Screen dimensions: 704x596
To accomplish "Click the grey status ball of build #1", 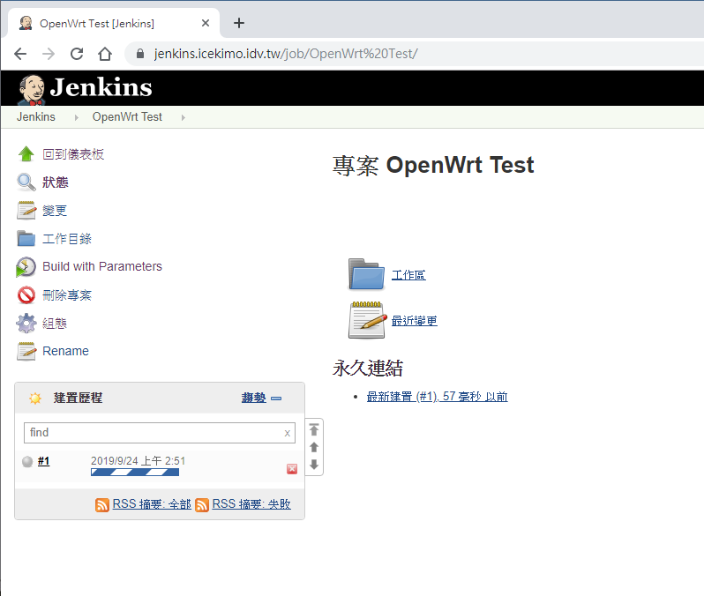I will coord(27,461).
